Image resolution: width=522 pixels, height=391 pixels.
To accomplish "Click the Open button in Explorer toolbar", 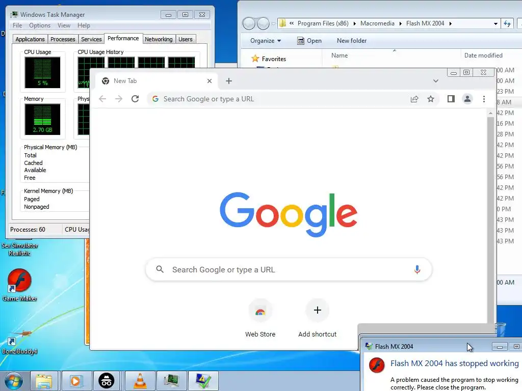I will click(x=309, y=41).
